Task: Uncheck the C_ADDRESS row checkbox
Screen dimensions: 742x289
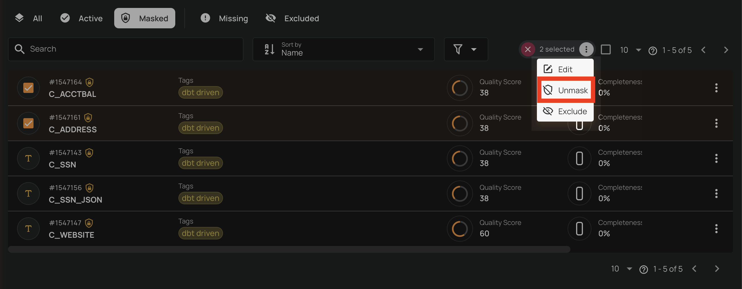Action: (x=28, y=123)
